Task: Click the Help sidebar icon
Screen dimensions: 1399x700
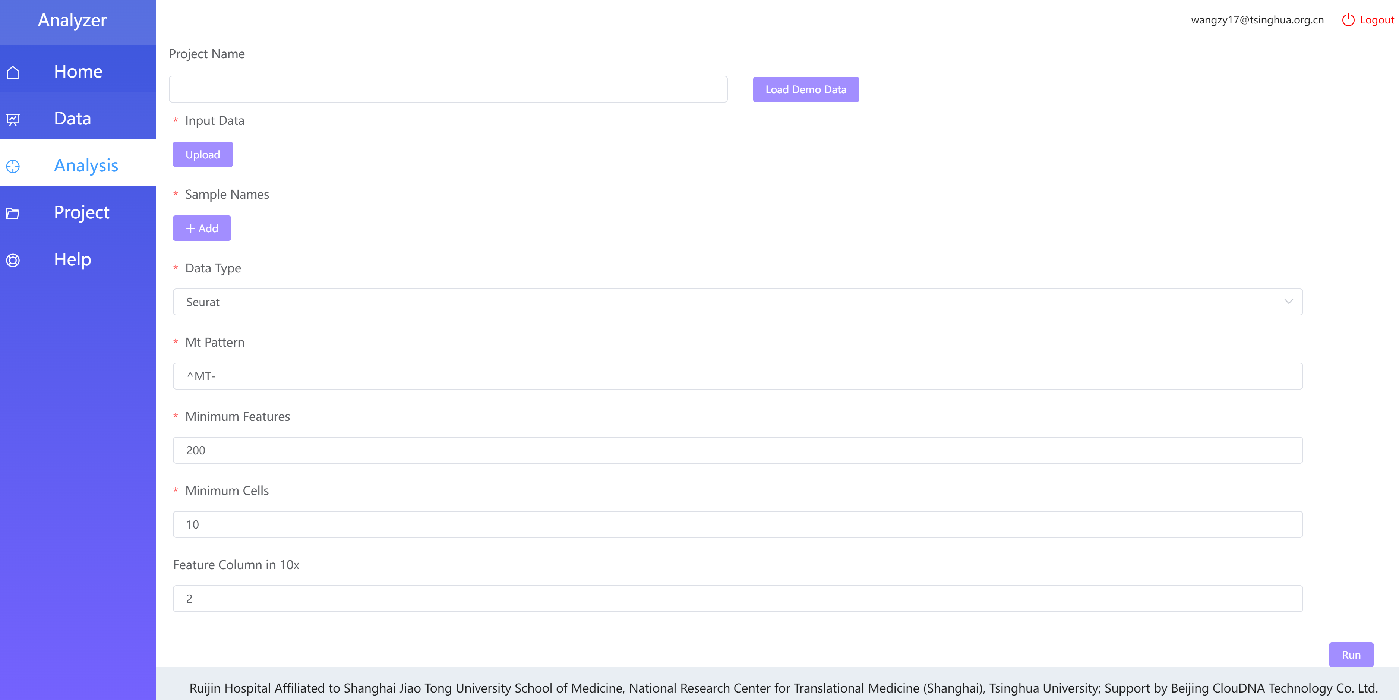Action: pos(14,260)
